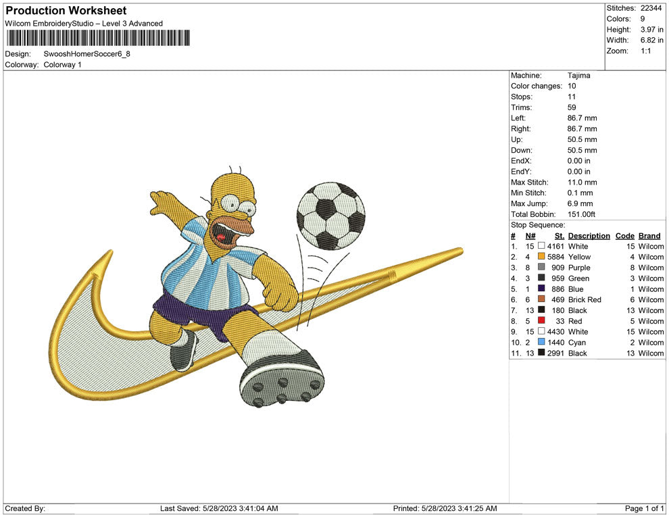Click the Left value '86.7 mm'
Viewport: 669px width, 515px height.
[x=583, y=118]
